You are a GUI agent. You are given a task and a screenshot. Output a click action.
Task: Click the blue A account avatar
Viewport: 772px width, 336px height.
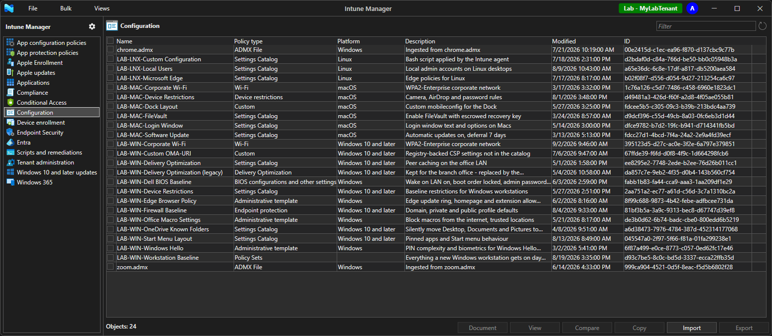click(x=692, y=8)
